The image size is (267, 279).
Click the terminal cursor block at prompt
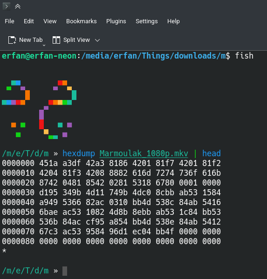pos(65,271)
